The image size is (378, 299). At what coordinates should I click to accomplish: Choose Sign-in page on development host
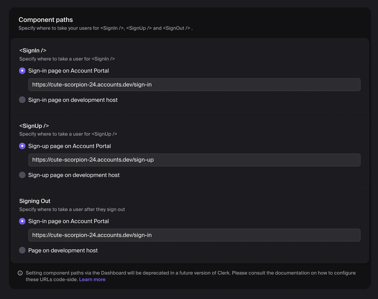[22, 100]
